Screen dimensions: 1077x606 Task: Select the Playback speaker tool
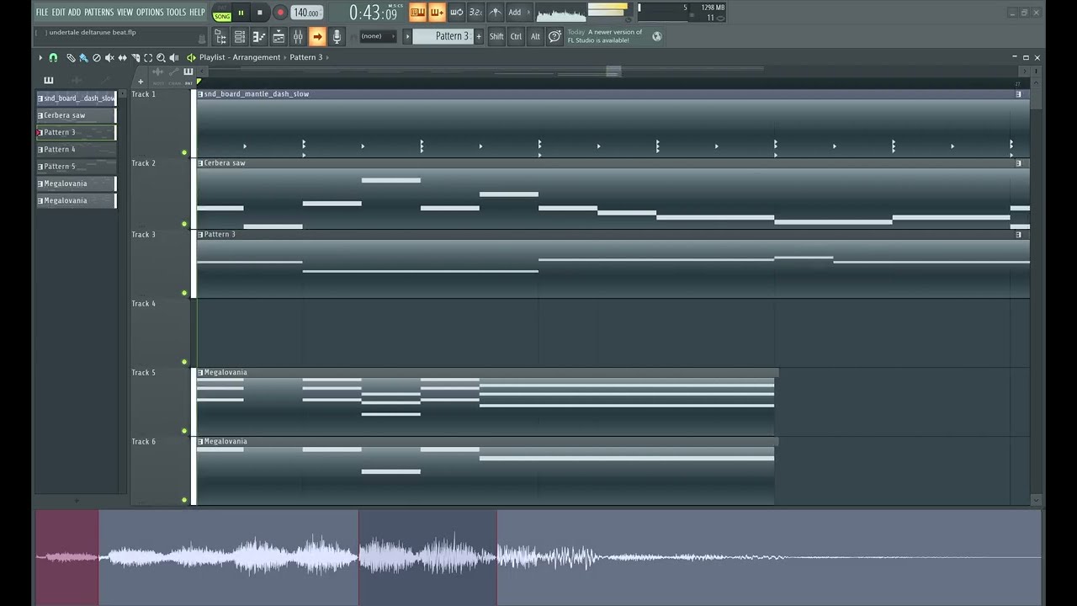[x=174, y=57]
